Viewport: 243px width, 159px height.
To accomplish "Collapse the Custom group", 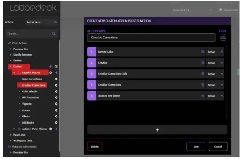I will (11, 67).
